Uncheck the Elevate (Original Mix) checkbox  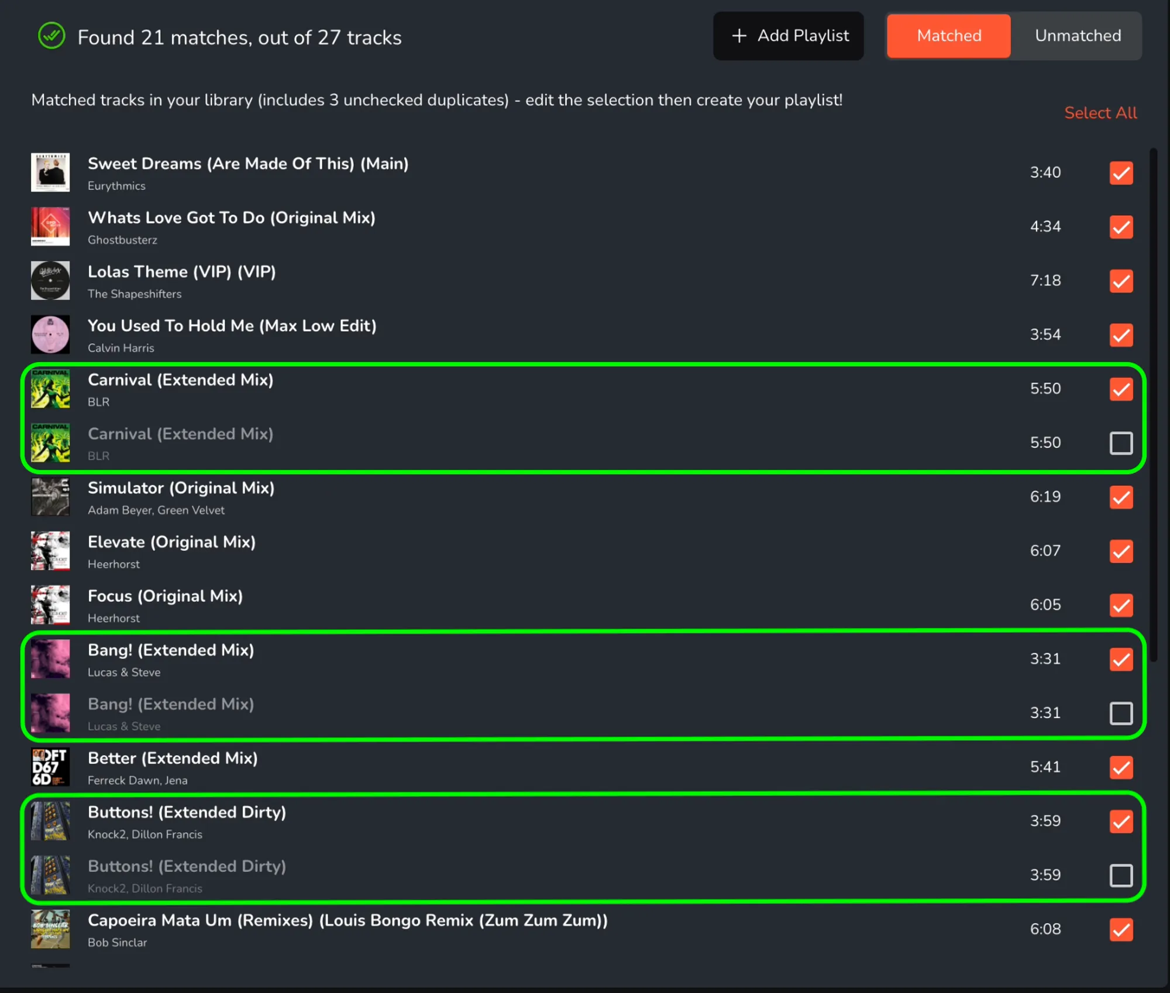point(1121,551)
